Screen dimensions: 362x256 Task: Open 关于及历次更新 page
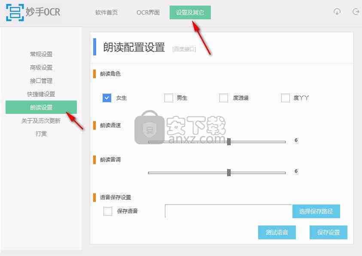[x=41, y=121]
